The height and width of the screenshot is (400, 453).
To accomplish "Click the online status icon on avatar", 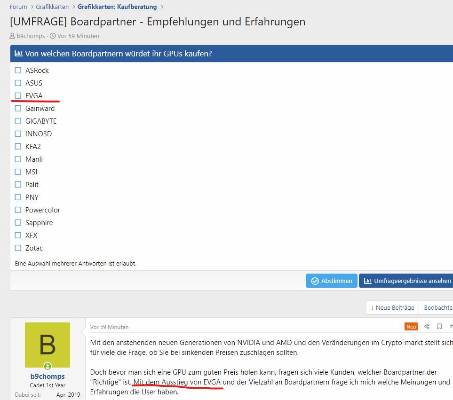I will pos(48,366).
